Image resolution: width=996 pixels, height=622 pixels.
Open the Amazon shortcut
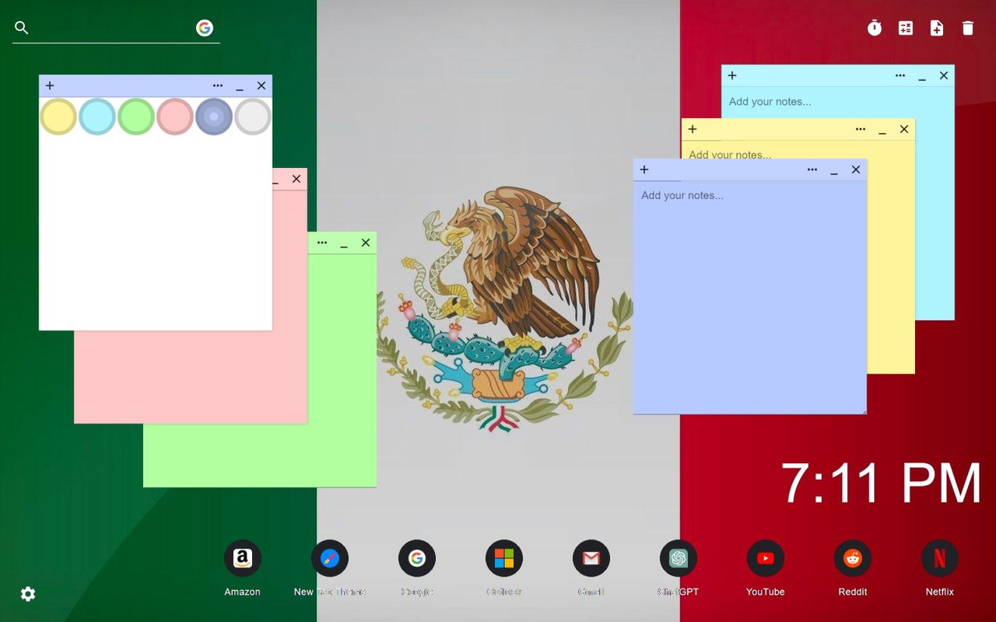coord(243,558)
